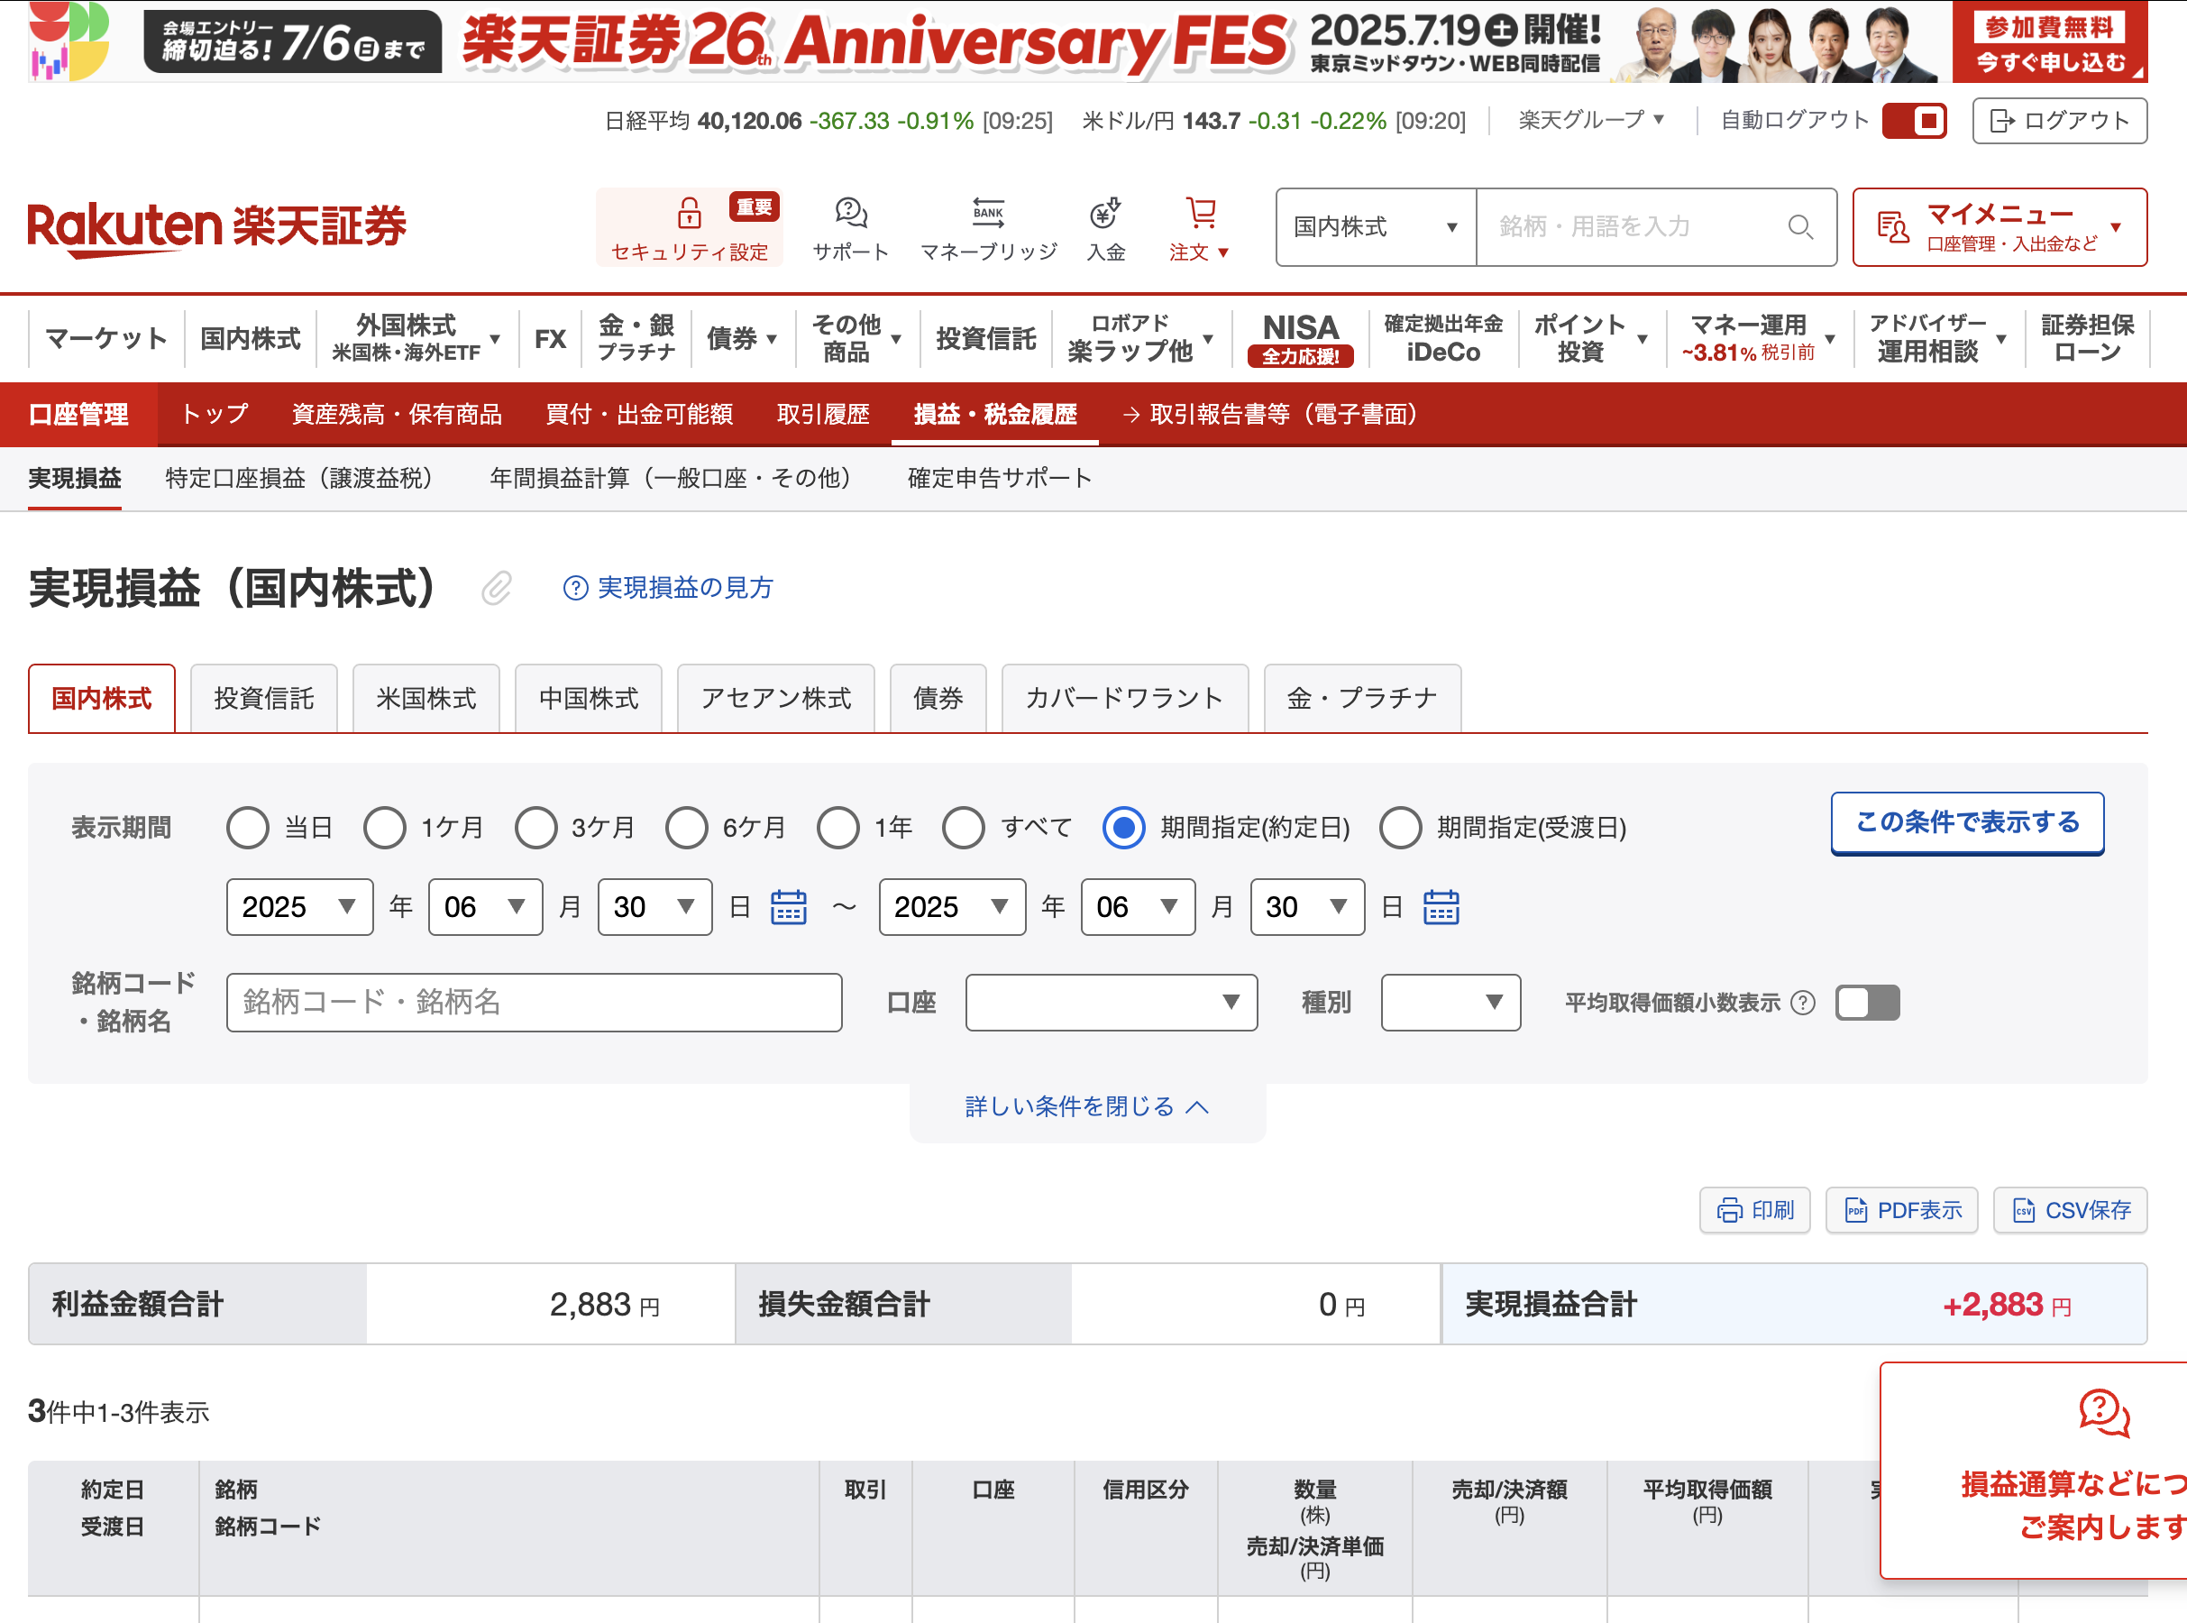Viewport: 2187px width, 1623px height.
Task: Open start day 30 dropdown
Action: tap(655, 907)
